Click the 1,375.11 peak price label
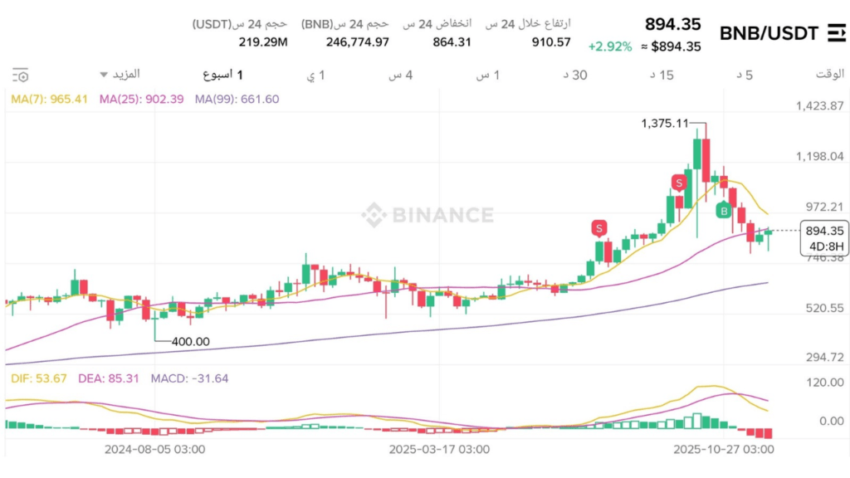This screenshot has height=478, width=850. 664,124
